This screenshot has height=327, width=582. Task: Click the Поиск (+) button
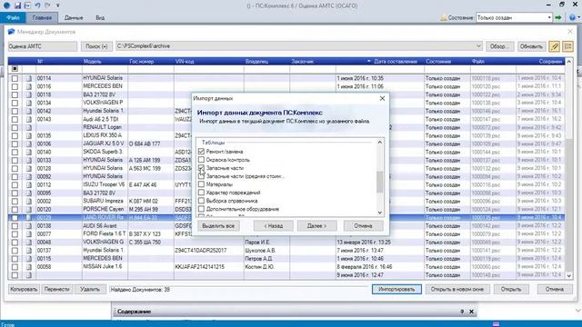(x=96, y=46)
